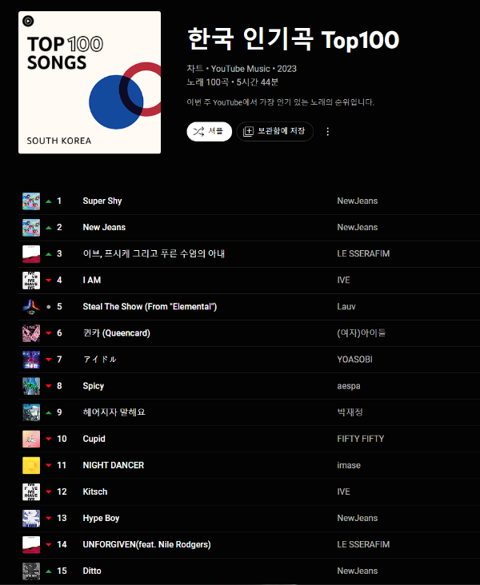480x585 pixels.
Task: Click red down-arrow beside rank 7
Action: click(49, 360)
